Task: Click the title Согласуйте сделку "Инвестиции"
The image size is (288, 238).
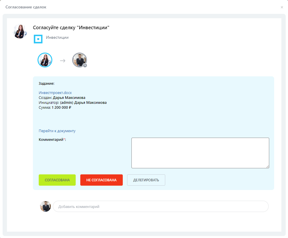Action: click(x=71, y=27)
